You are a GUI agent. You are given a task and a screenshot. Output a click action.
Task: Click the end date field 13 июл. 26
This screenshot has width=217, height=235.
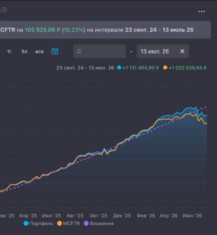pos(163,51)
